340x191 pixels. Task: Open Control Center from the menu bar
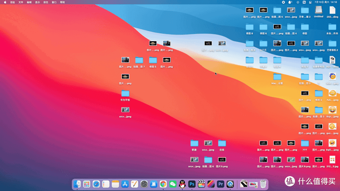pyautogui.click(x=310, y=2)
